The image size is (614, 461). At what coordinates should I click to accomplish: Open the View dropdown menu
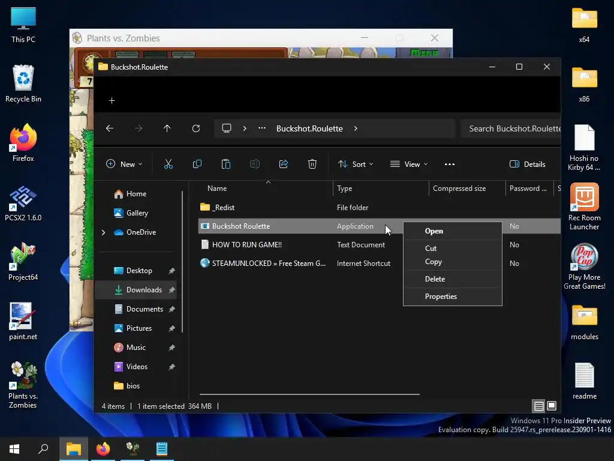tap(409, 164)
